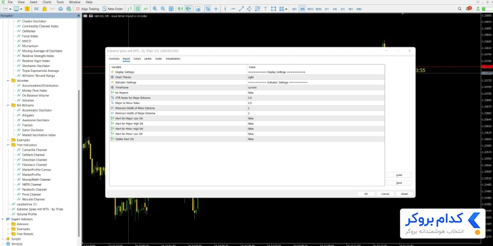The height and width of the screenshot is (246, 493).
Task: Collapse the Volumes folder in Navigator
Action: [x=8, y=81]
